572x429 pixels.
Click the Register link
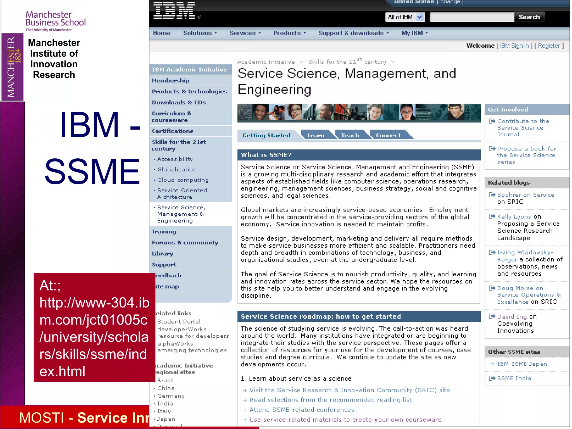coord(549,46)
